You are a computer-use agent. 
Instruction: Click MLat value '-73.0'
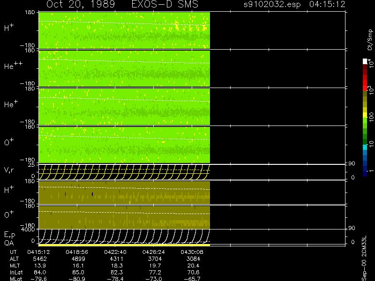click(154, 279)
